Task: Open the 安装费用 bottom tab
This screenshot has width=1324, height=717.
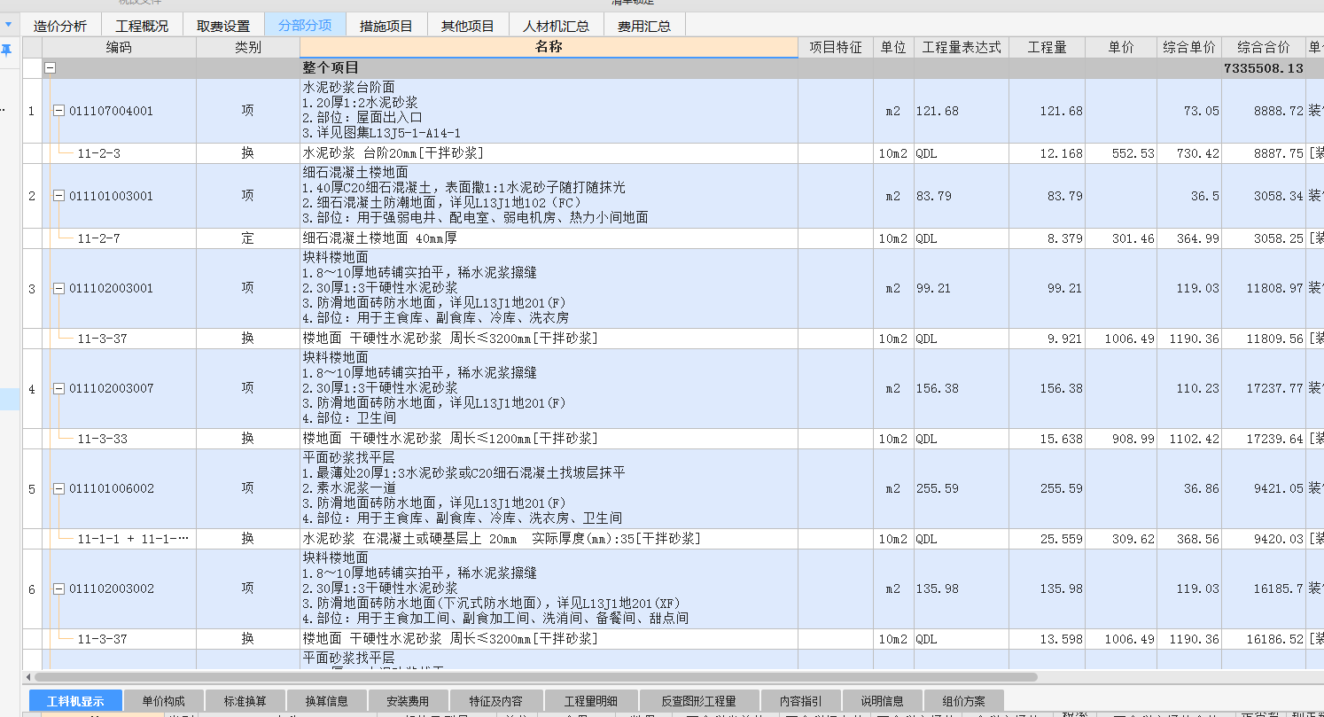Action: pyautogui.click(x=408, y=701)
